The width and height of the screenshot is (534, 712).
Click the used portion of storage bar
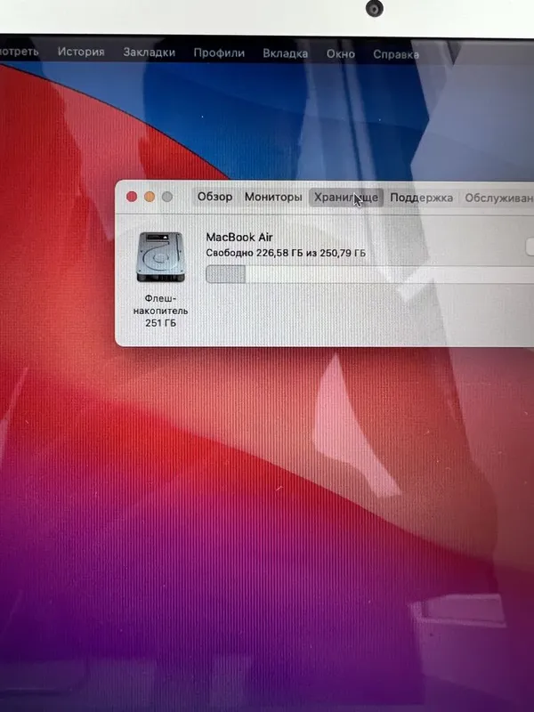[225, 275]
